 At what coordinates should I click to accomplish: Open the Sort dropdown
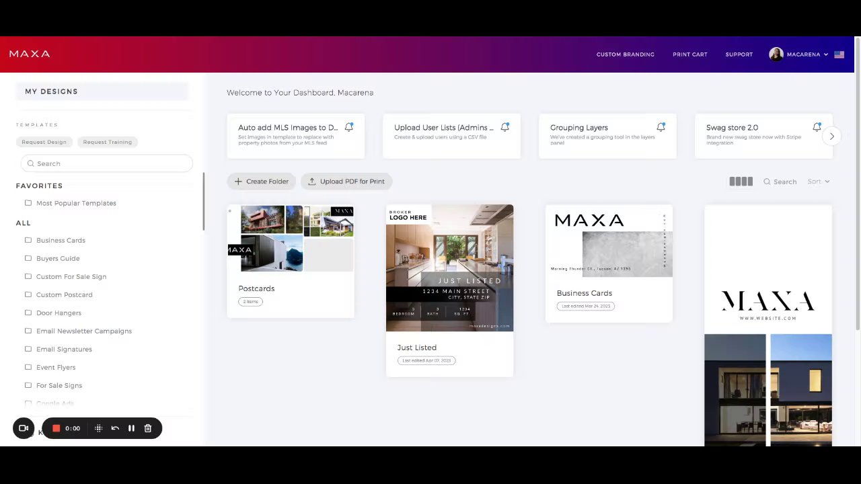(819, 182)
